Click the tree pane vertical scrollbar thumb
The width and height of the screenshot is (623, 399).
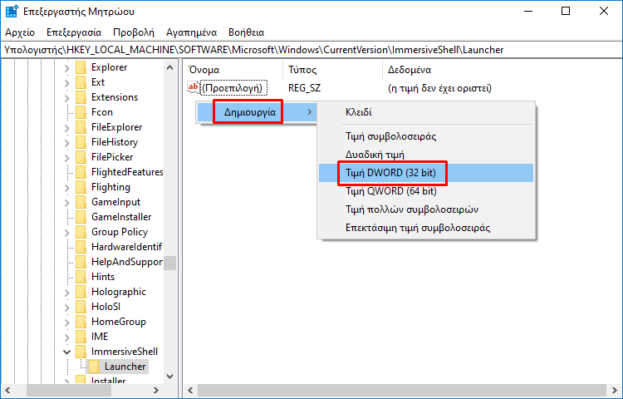pyautogui.click(x=170, y=263)
